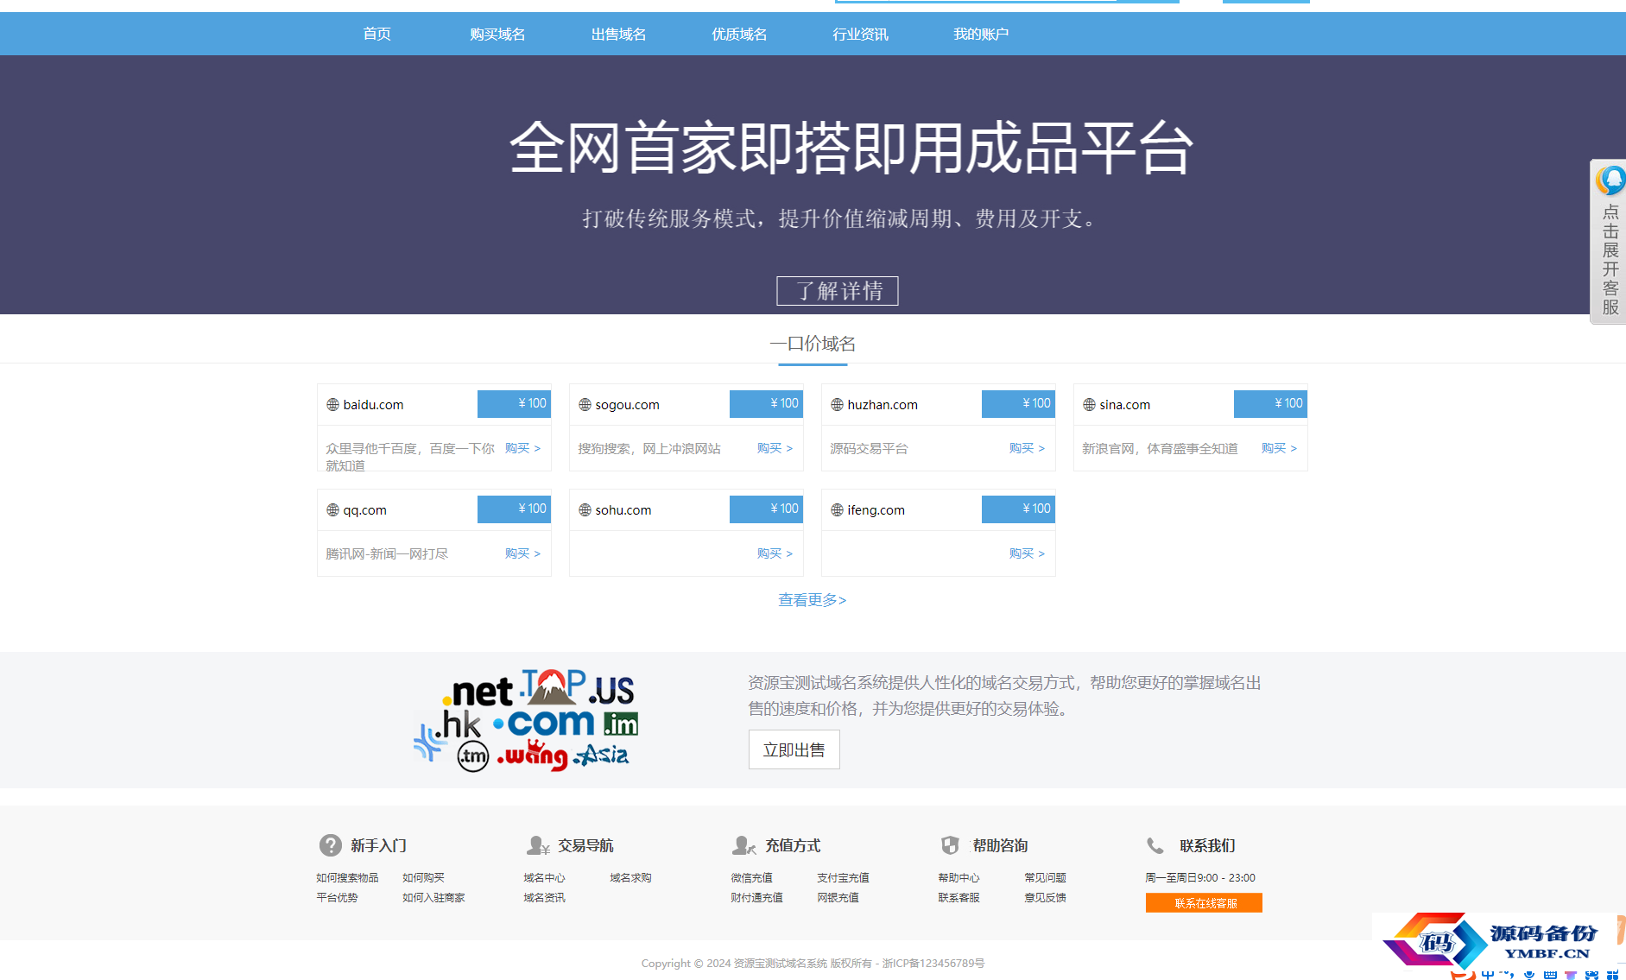This screenshot has height=980, width=1626.
Task: Click globe icon next to ifeng.com
Action: pyautogui.click(x=837, y=509)
